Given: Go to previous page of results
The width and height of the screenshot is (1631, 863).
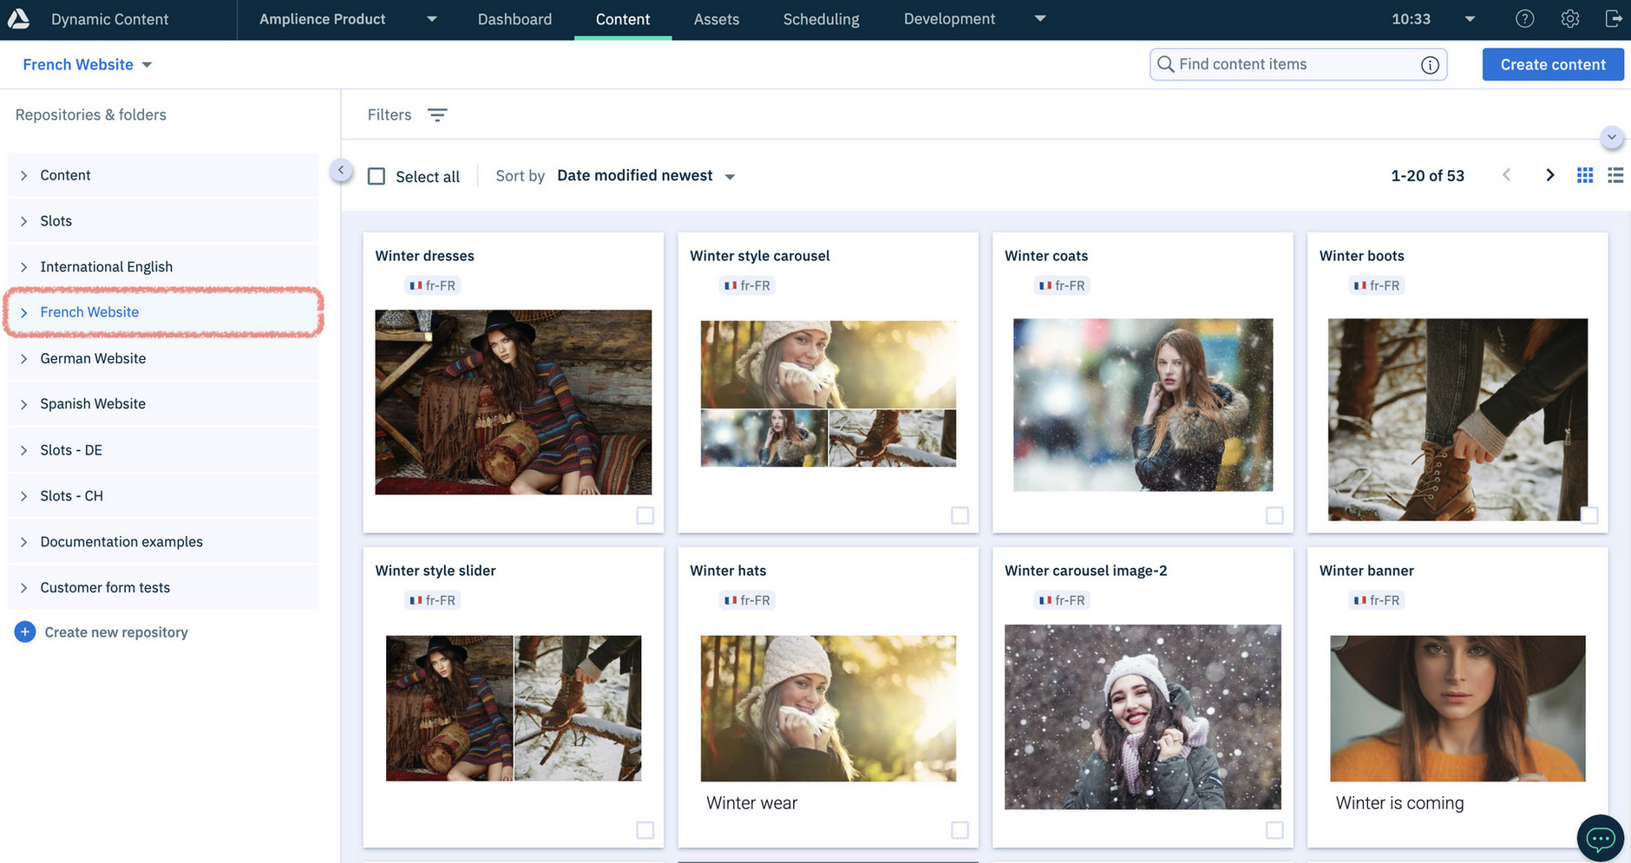Looking at the screenshot, I should 1506,175.
